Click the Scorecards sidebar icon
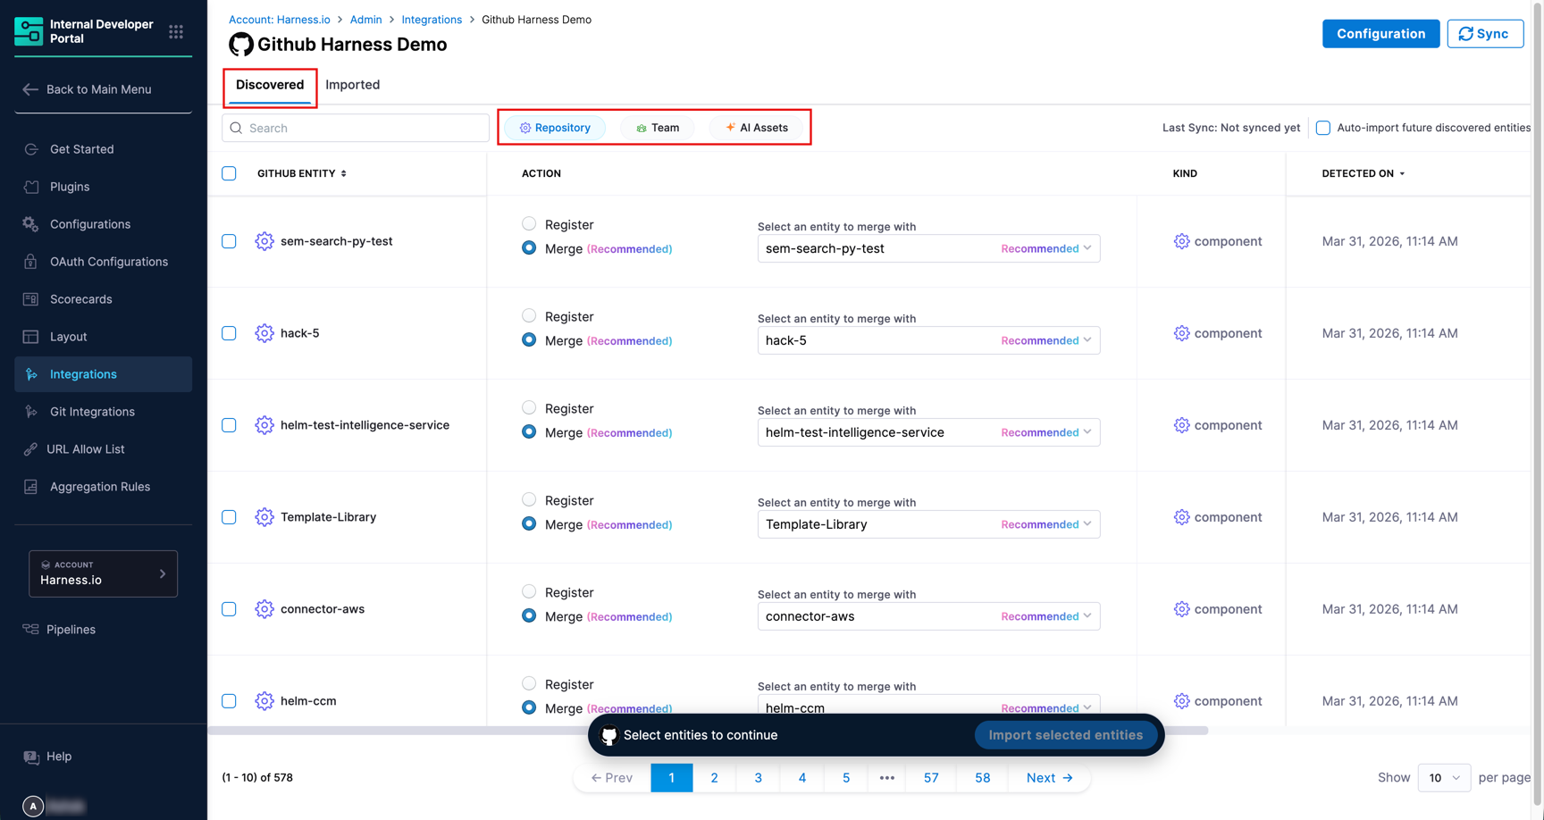 [x=31, y=299]
